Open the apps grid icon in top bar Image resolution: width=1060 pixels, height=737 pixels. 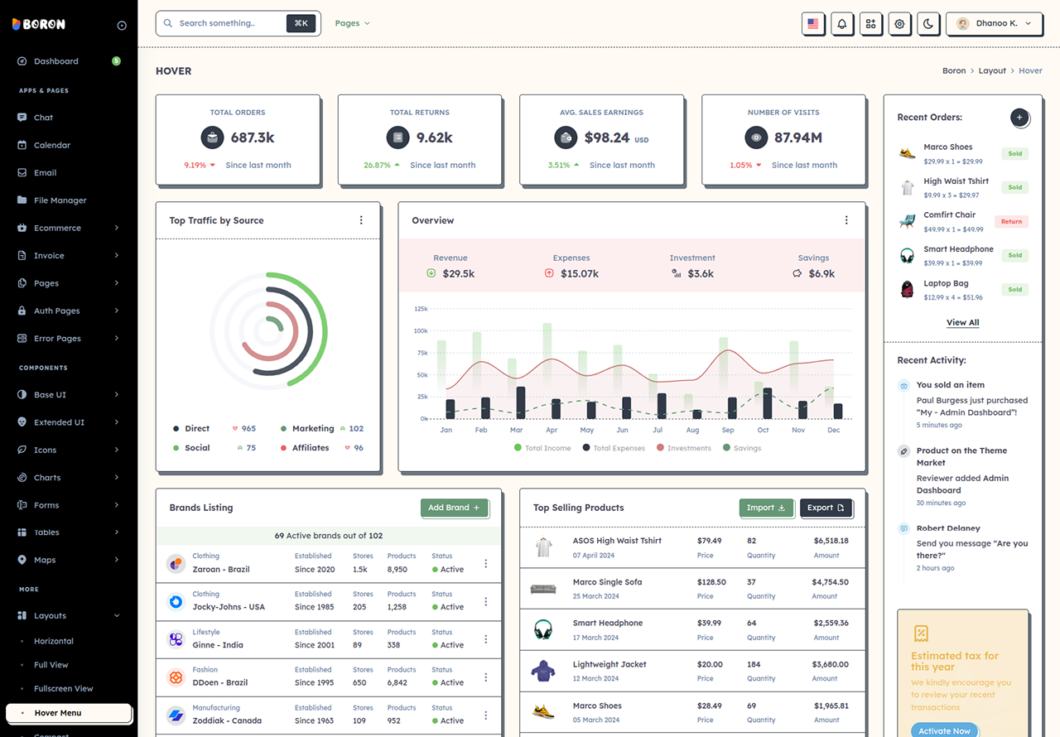coord(870,24)
